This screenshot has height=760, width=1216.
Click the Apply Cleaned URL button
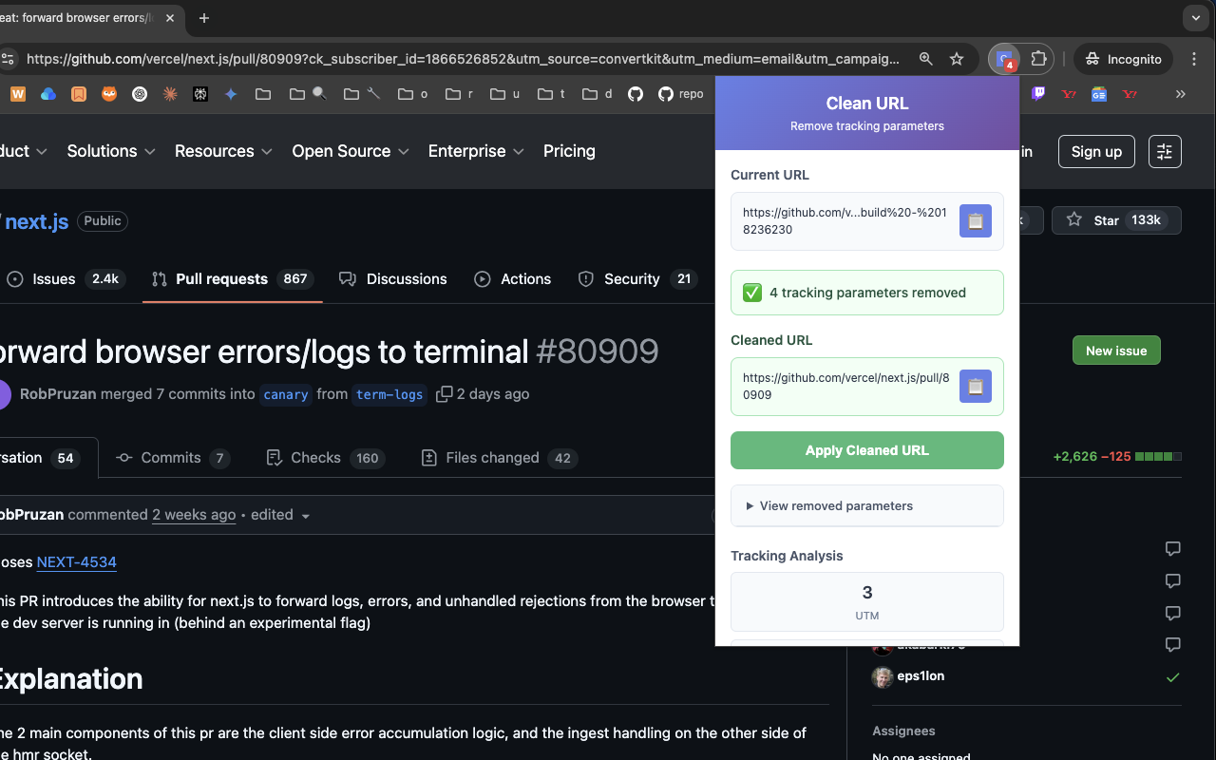click(x=866, y=450)
